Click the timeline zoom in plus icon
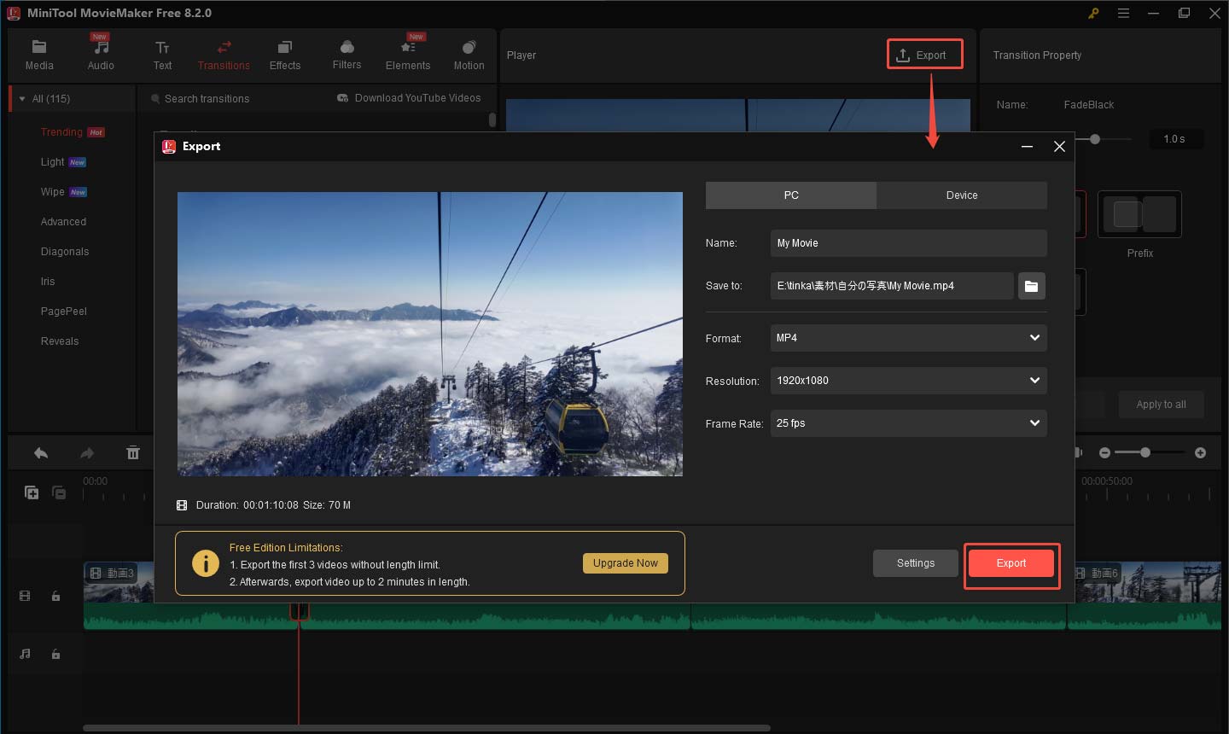Screen dimensions: 1229x734 tap(1200, 453)
